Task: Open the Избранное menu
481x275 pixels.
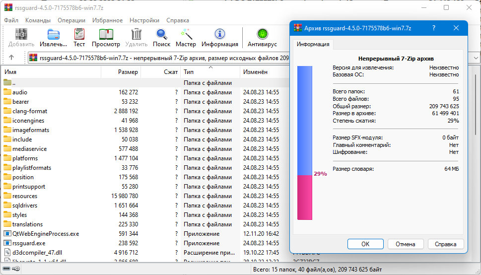Action: coord(107,20)
